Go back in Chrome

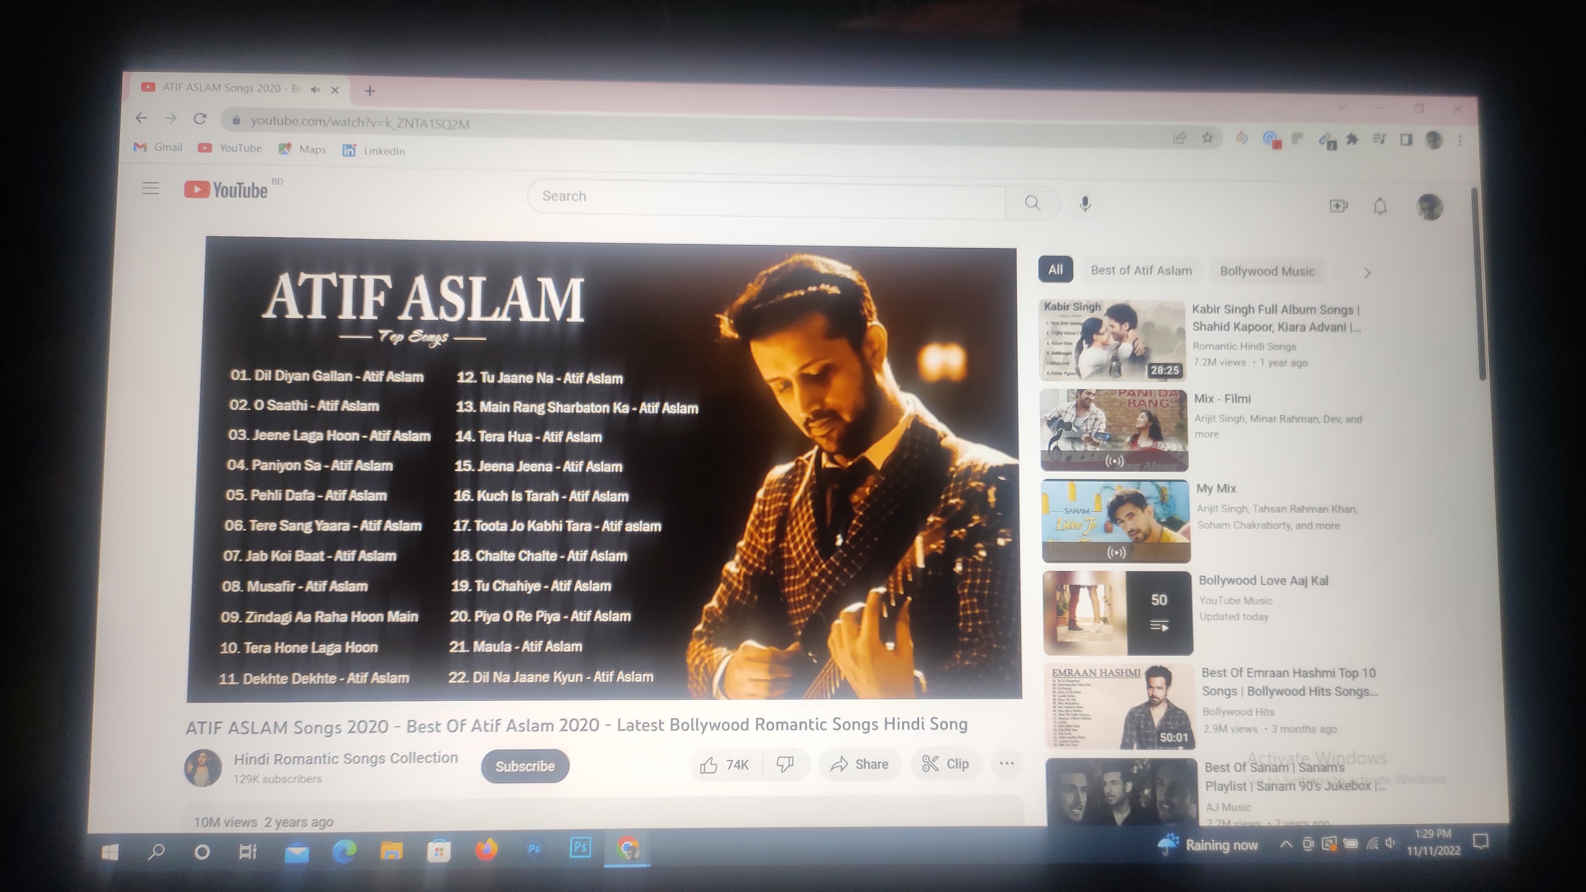141,118
